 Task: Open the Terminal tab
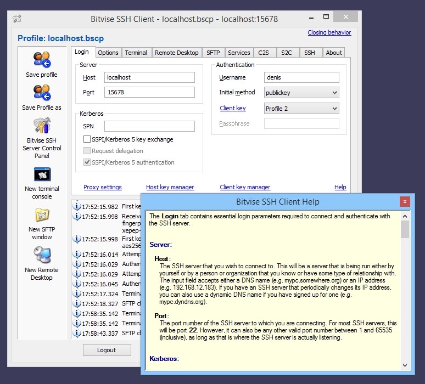pyautogui.click(x=136, y=53)
